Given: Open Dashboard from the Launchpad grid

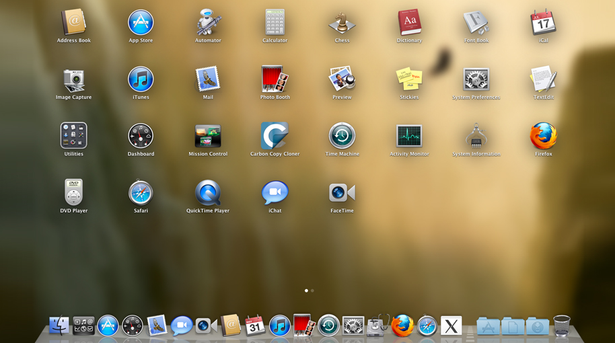Looking at the screenshot, I should click(141, 136).
